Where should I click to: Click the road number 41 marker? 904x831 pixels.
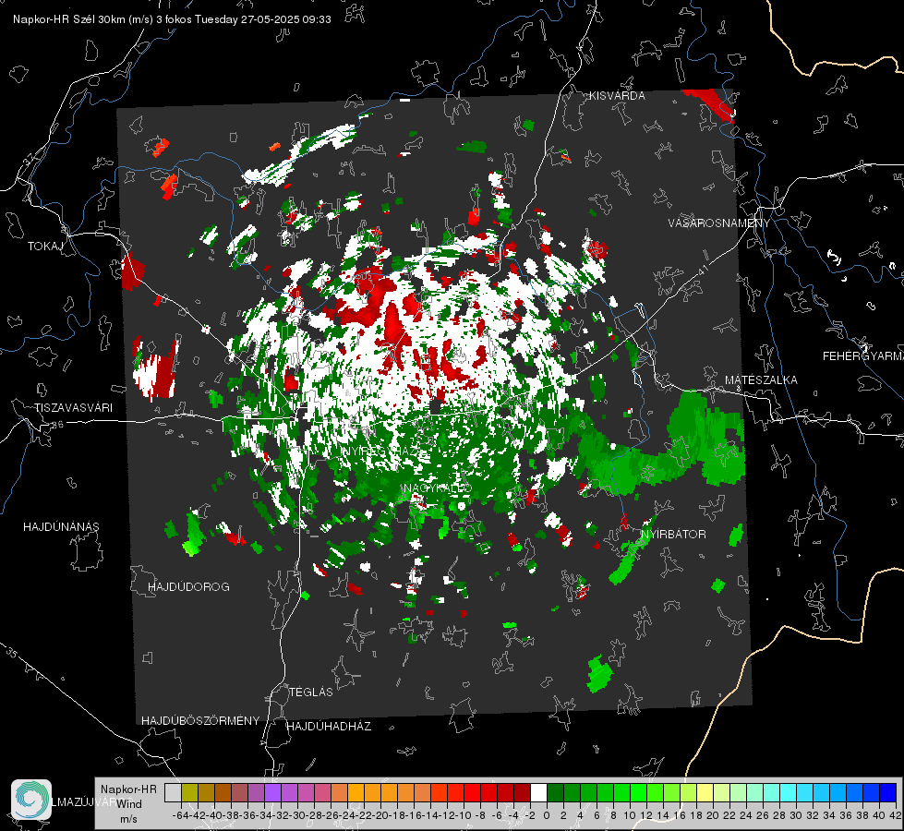(x=702, y=270)
